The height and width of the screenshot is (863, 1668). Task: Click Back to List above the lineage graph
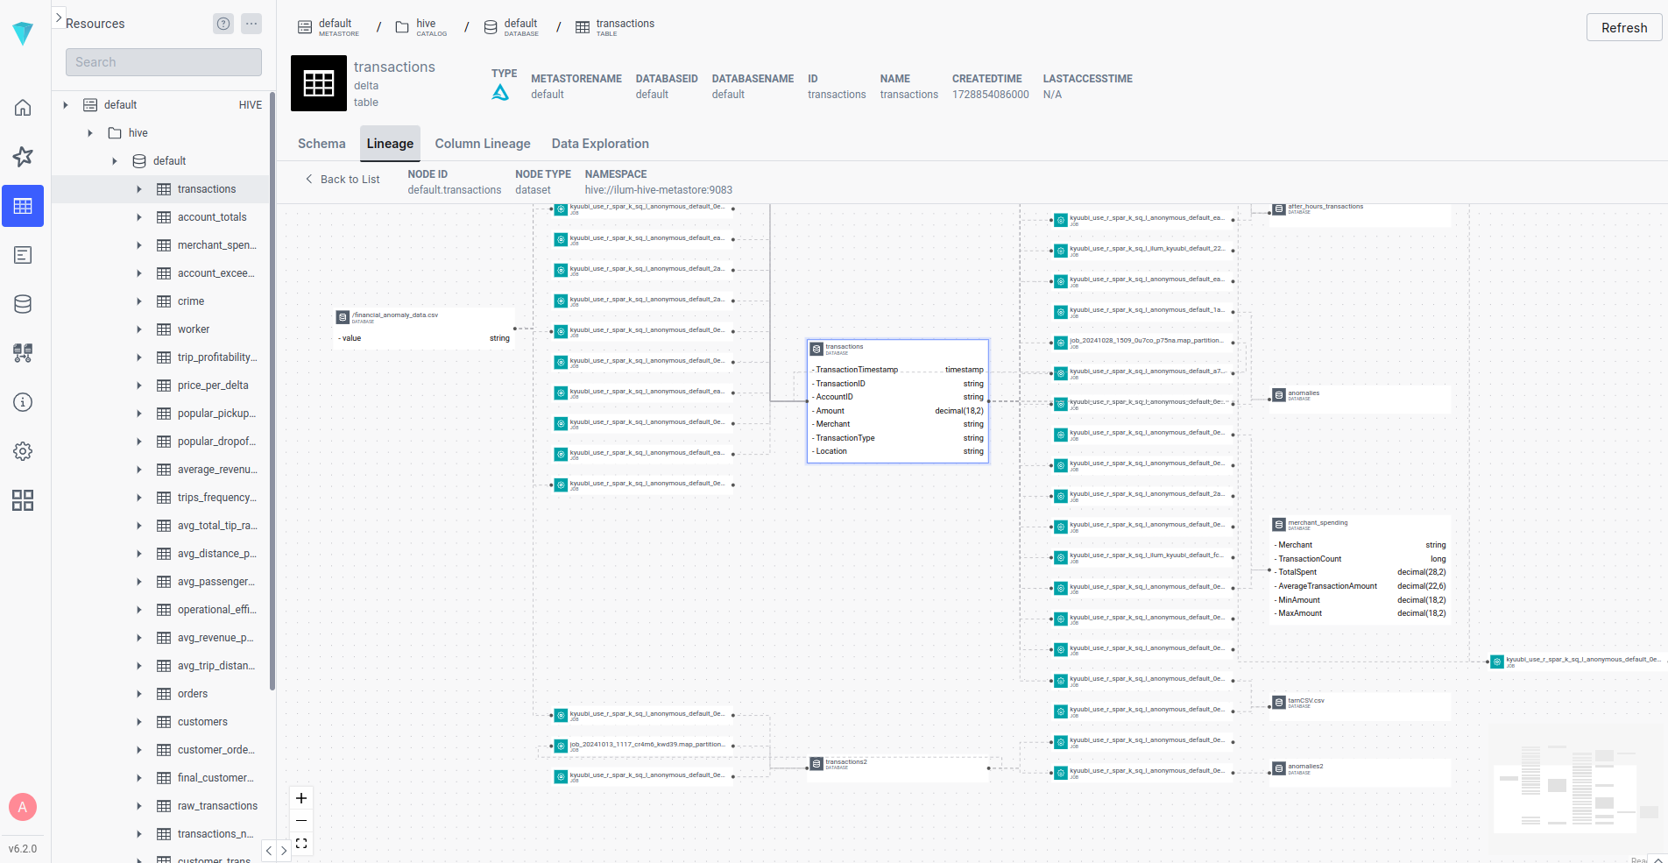(342, 179)
